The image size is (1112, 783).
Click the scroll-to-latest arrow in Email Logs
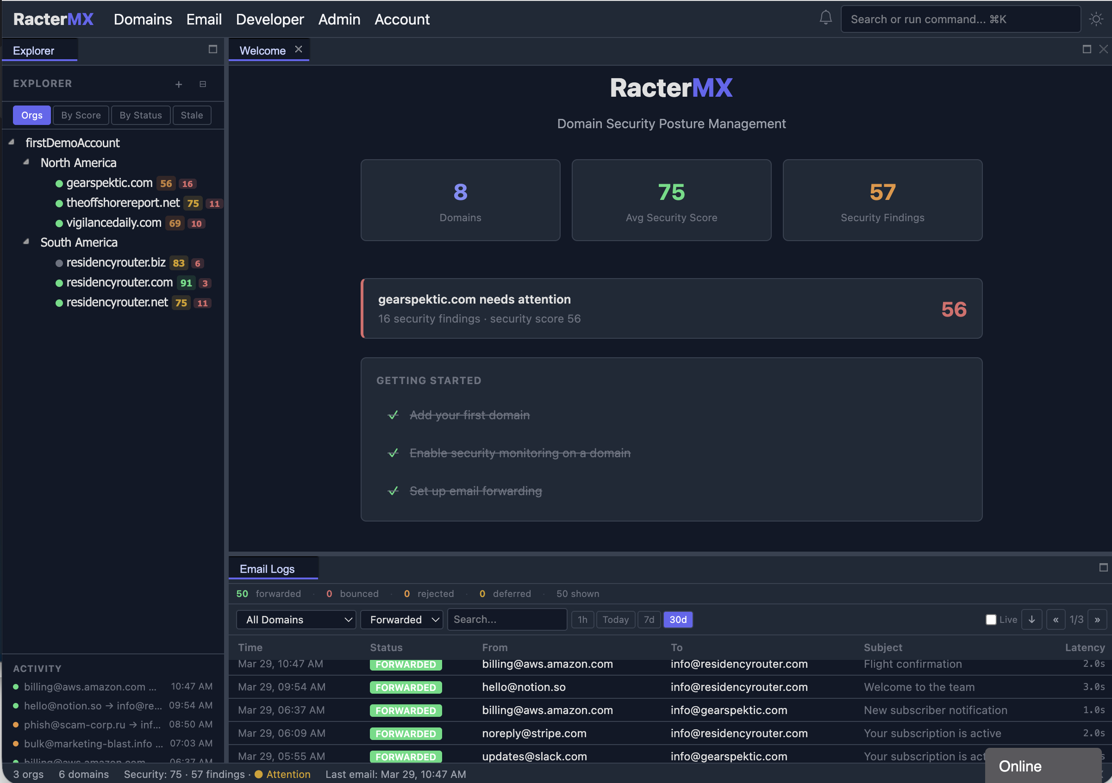point(1031,619)
